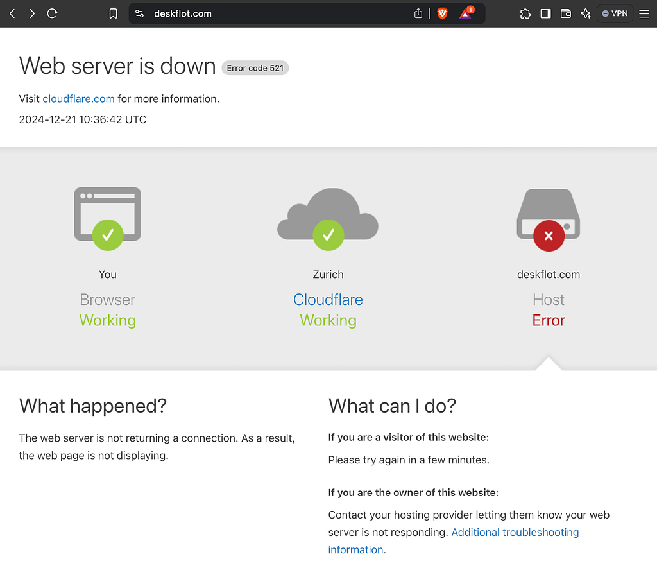657x577 pixels.
Task: Open the browser hamburger menu
Action: coord(644,14)
